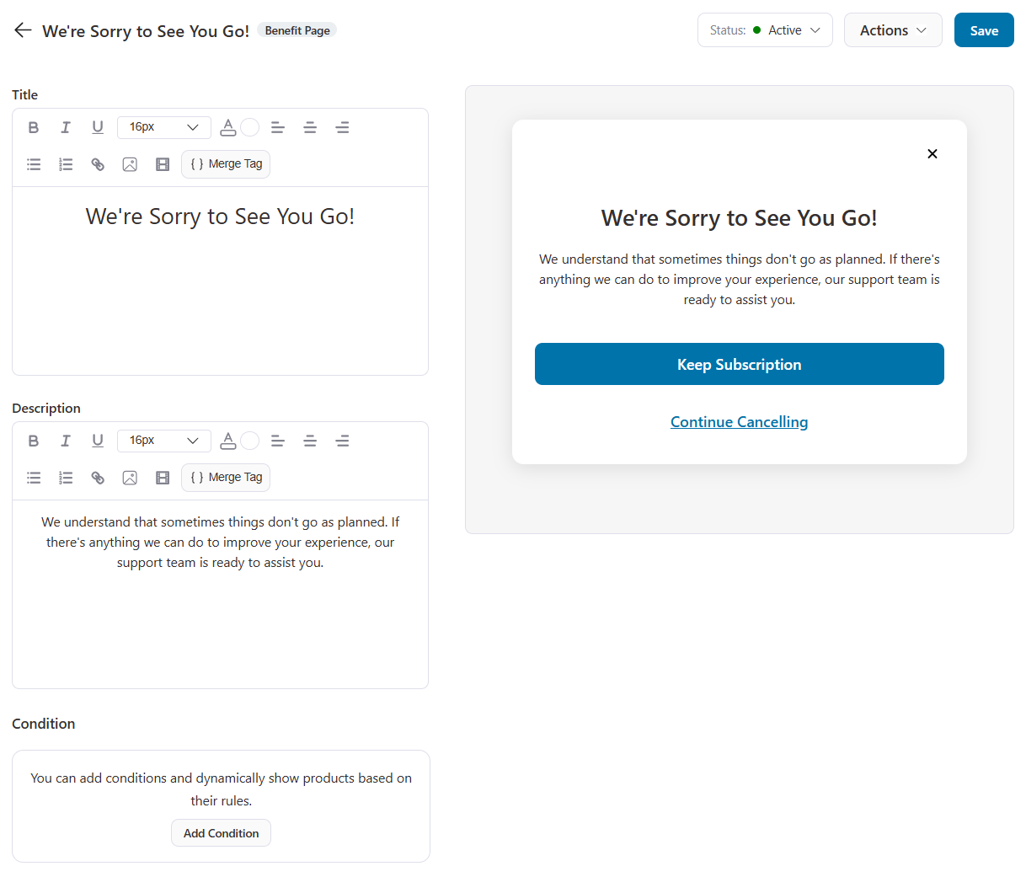The width and height of the screenshot is (1026, 877).
Task: Align right in Description editor
Action: coord(342,441)
